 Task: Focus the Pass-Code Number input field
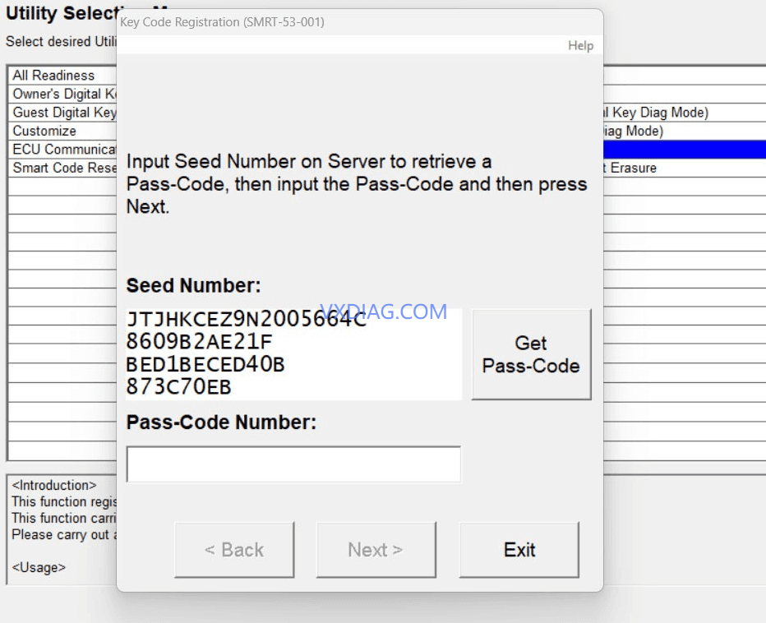293,464
